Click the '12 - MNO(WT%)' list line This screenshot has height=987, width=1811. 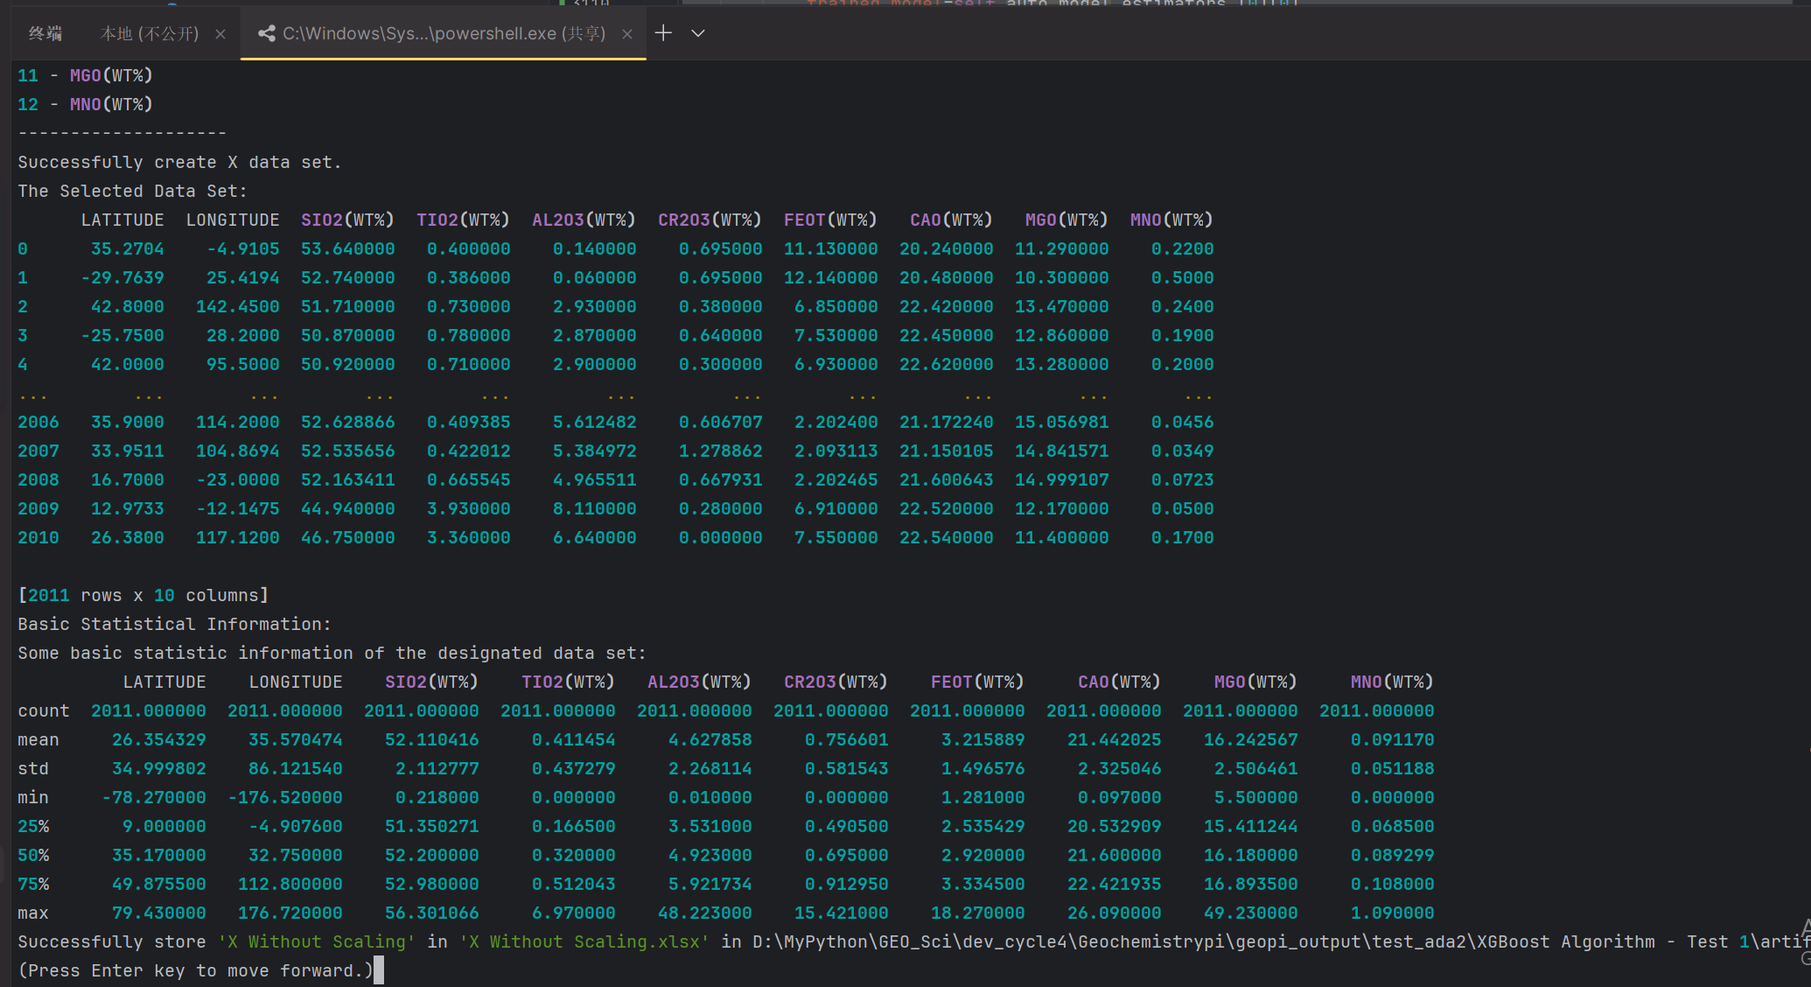[x=85, y=104]
